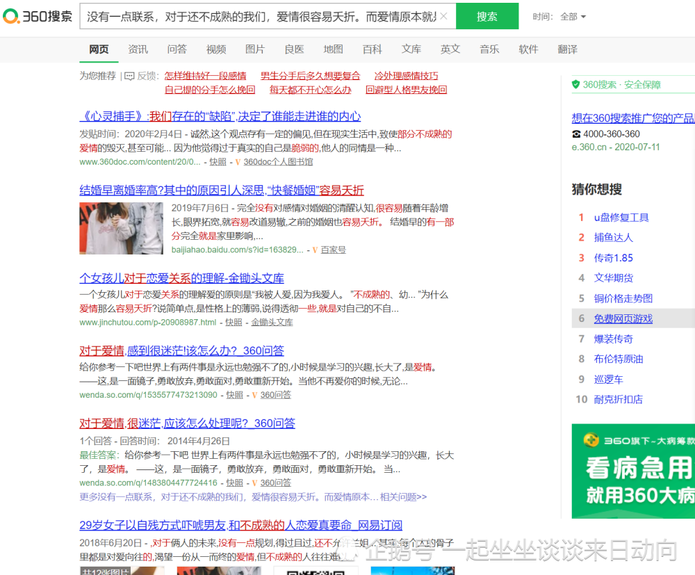
Task: Switch to the 资讯 tab
Action: 138,49
